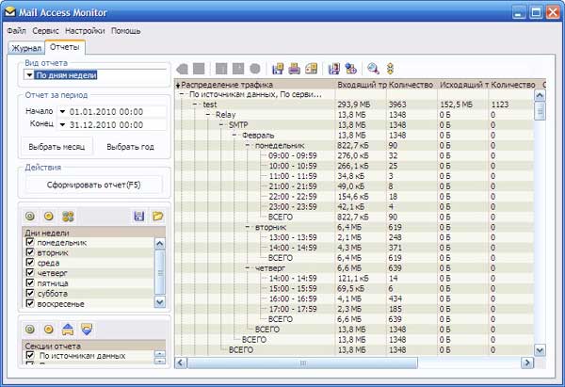Click the Выбрать месяц button

point(56,147)
